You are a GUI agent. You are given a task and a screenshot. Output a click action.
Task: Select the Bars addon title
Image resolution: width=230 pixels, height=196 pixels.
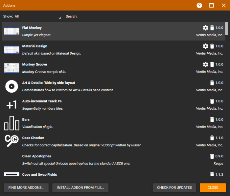tap(26, 120)
